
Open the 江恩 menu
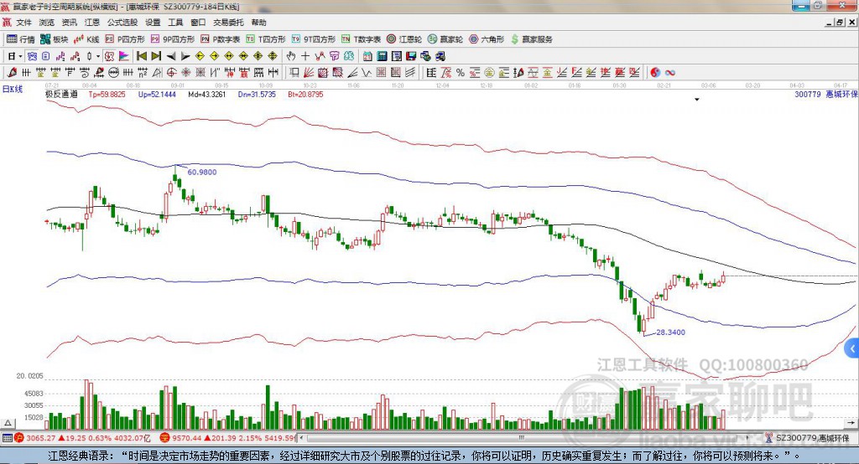click(92, 23)
